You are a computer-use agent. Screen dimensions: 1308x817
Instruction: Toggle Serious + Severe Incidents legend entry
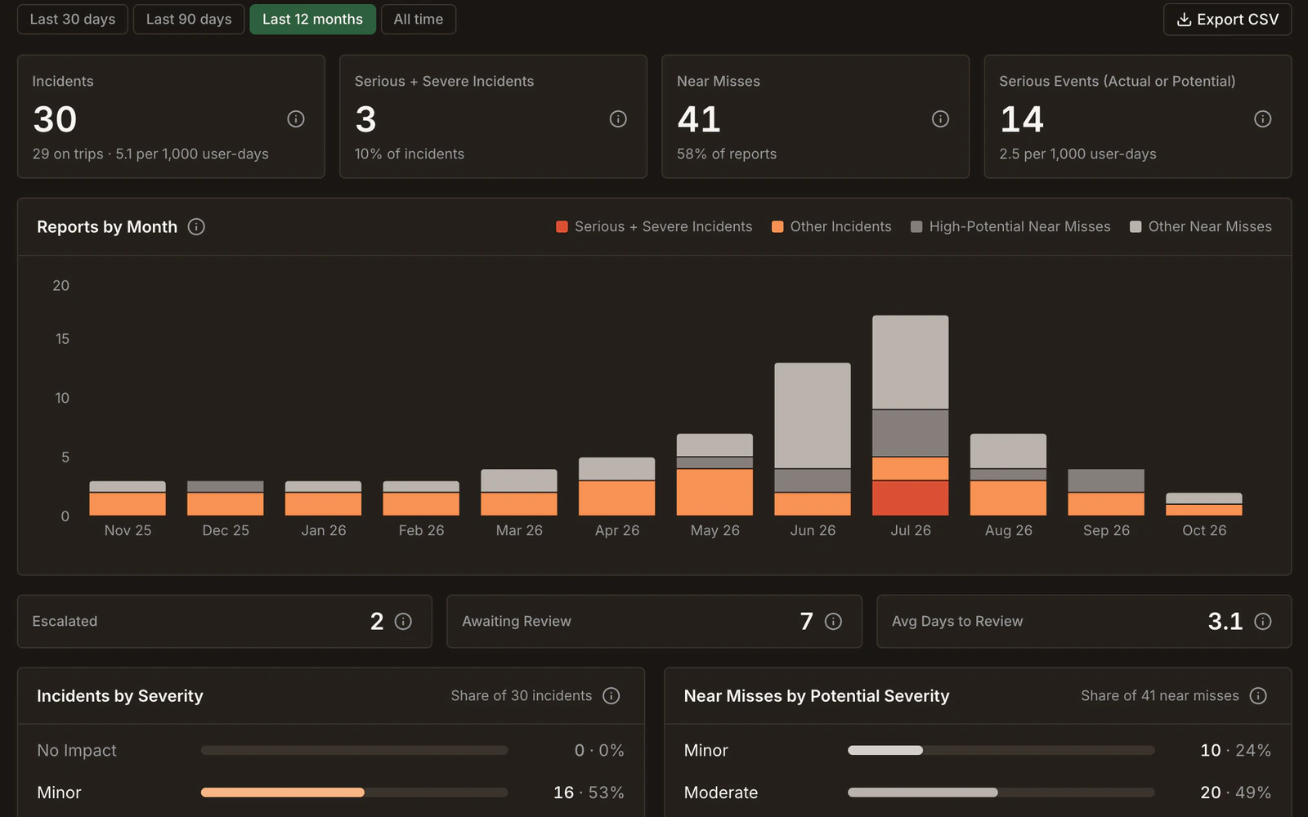tap(654, 226)
